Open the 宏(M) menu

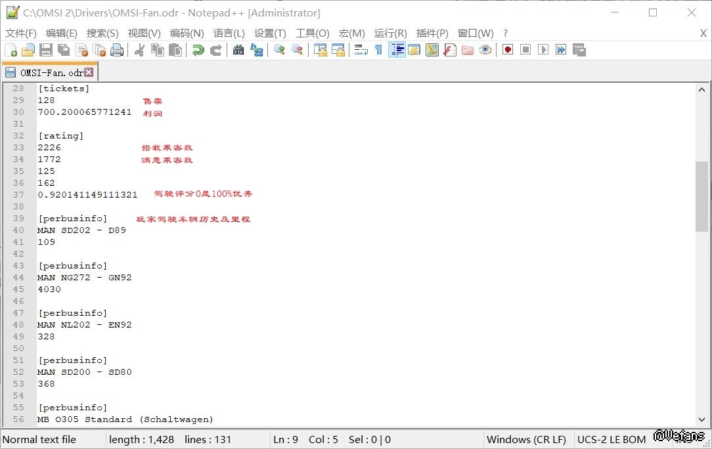[352, 33]
